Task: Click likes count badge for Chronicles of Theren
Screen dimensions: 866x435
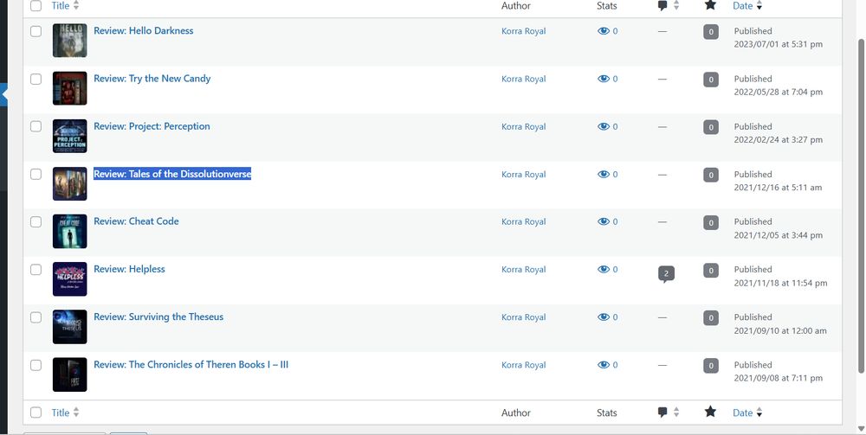Action: tap(711, 366)
